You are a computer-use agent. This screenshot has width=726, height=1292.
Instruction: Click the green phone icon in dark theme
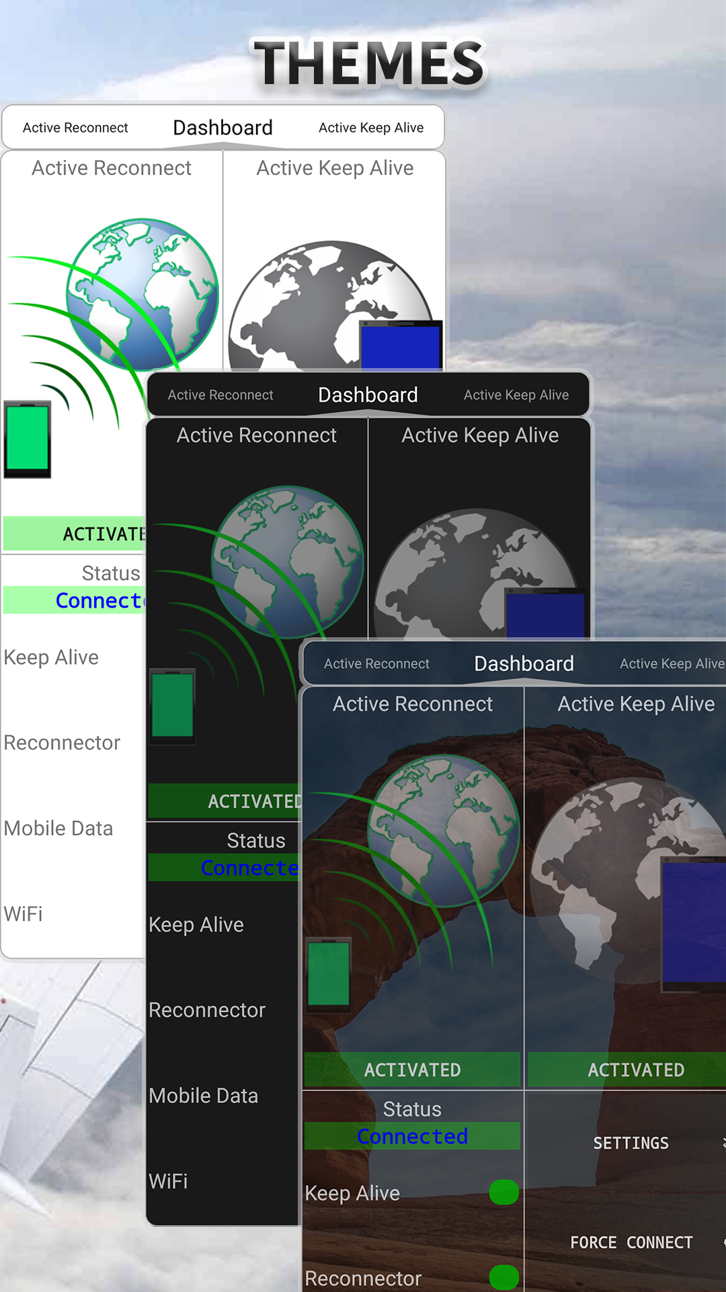[173, 706]
